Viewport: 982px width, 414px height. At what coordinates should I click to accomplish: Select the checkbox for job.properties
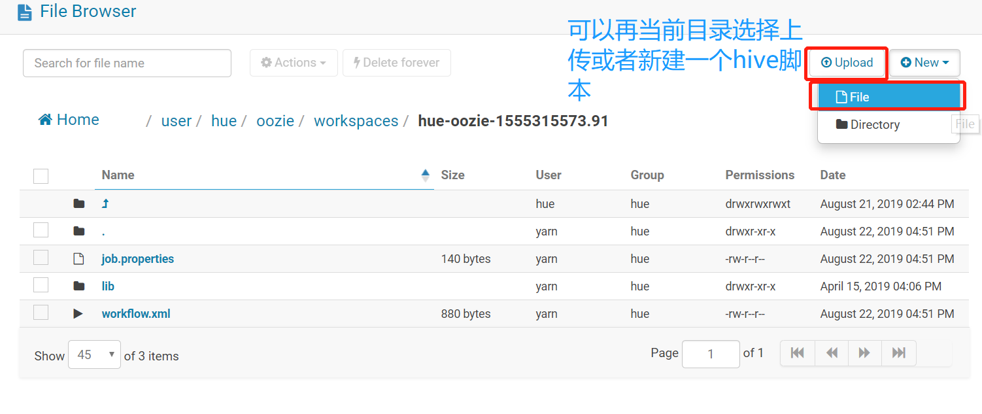[41, 257]
